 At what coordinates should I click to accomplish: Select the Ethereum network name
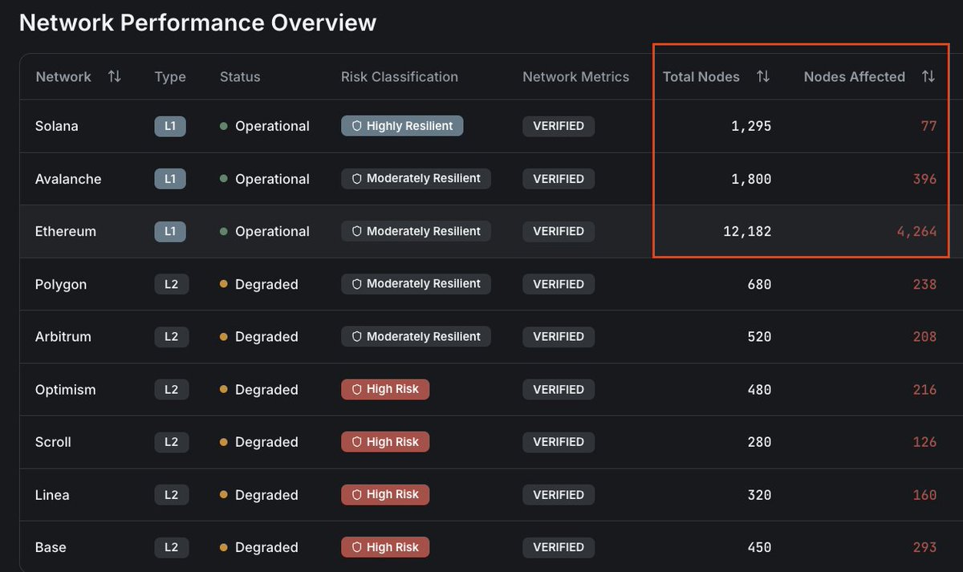click(x=66, y=231)
